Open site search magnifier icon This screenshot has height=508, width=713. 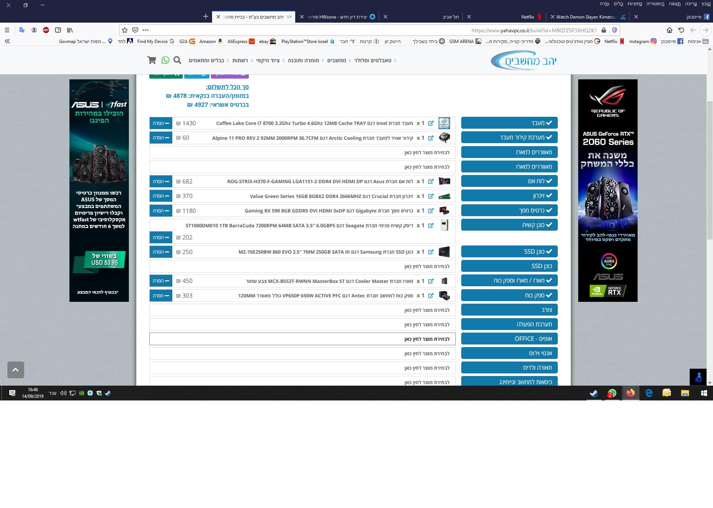tap(178, 60)
